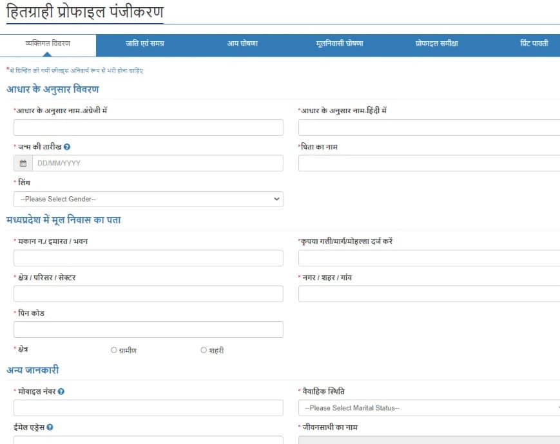Click the DD/MM/YYYY date input field
The width and height of the screenshot is (560, 444).
click(x=158, y=163)
